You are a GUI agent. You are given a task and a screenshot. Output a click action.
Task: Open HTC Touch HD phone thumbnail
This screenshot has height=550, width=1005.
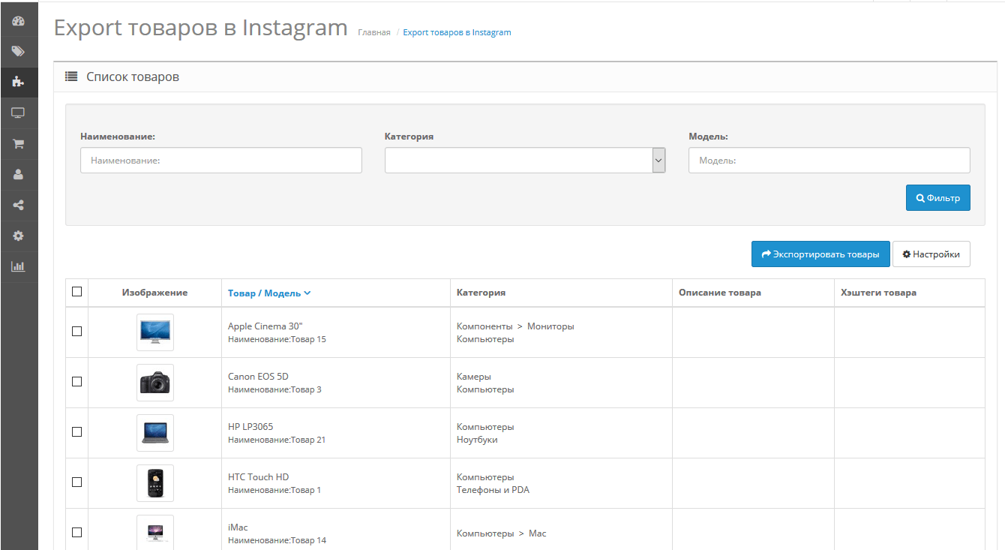coord(155,482)
